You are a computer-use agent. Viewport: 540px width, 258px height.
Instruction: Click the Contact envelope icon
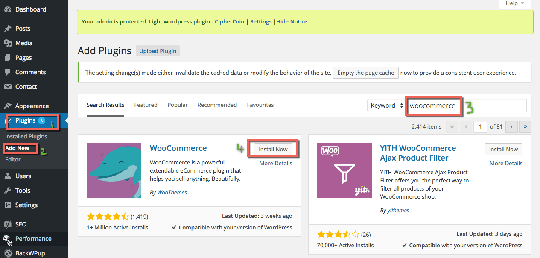click(x=8, y=87)
